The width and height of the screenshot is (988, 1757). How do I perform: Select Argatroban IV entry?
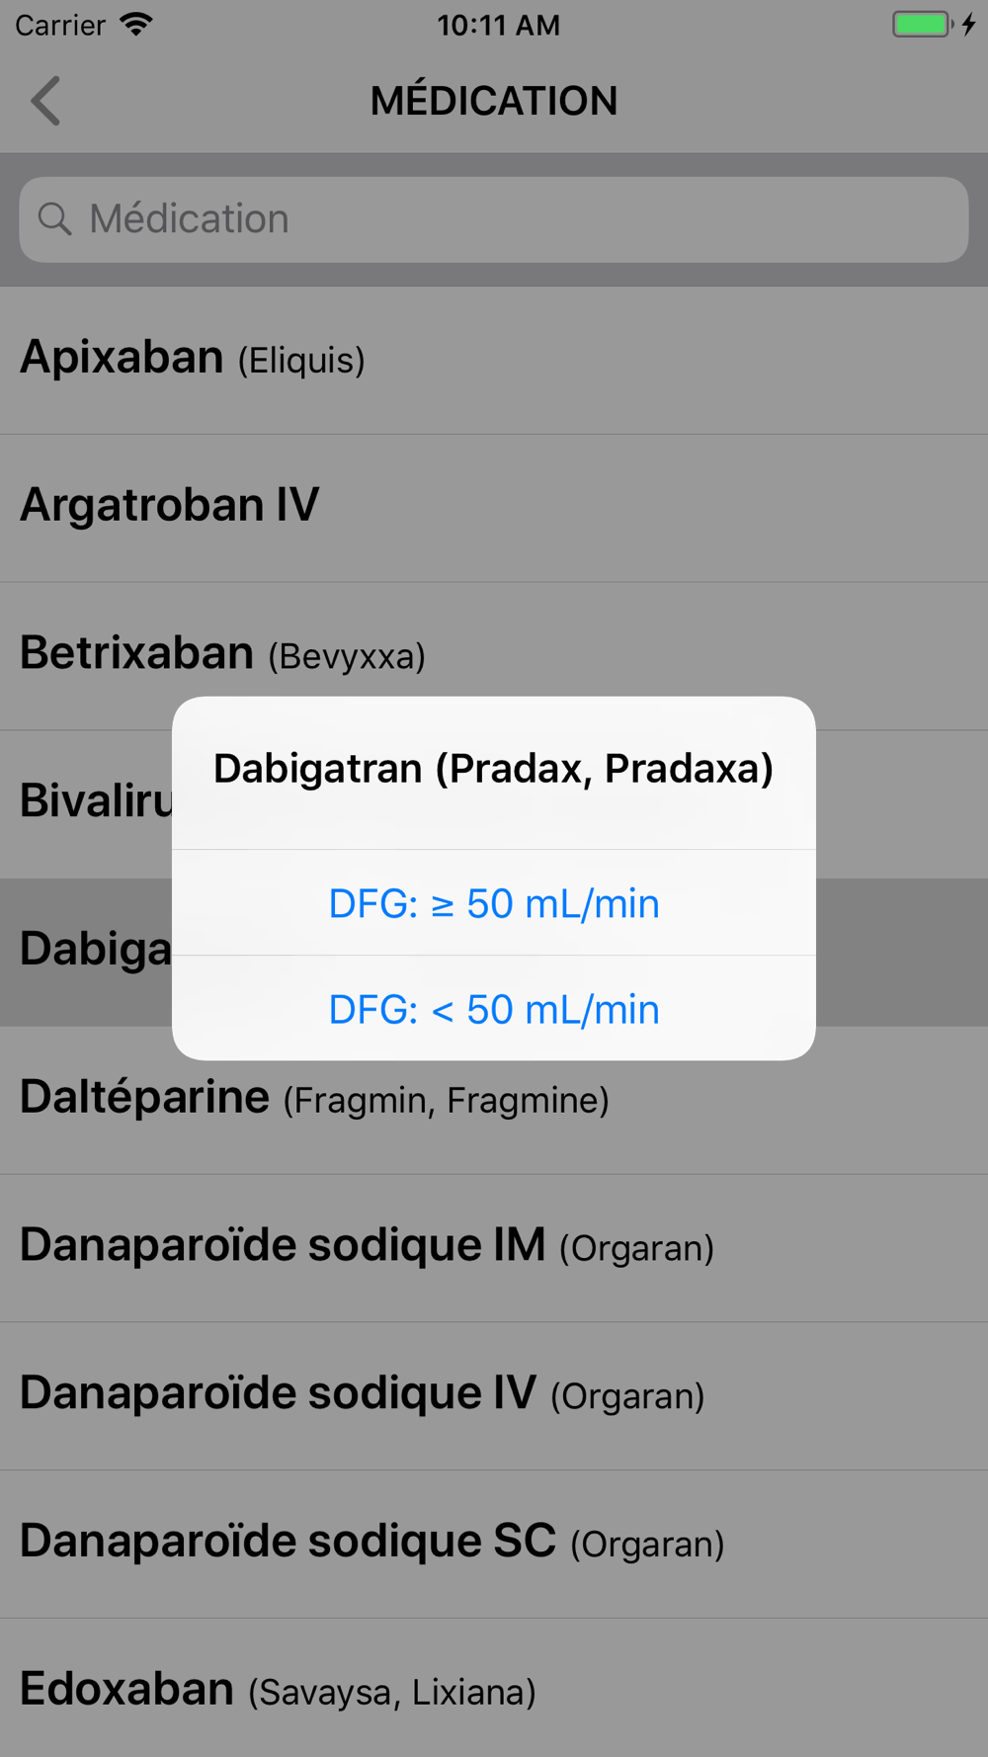pyautogui.click(x=494, y=508)
